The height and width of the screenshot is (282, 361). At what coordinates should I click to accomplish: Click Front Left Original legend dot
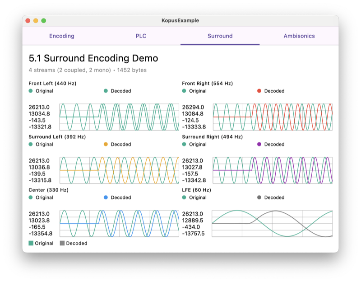pos(31,91)
